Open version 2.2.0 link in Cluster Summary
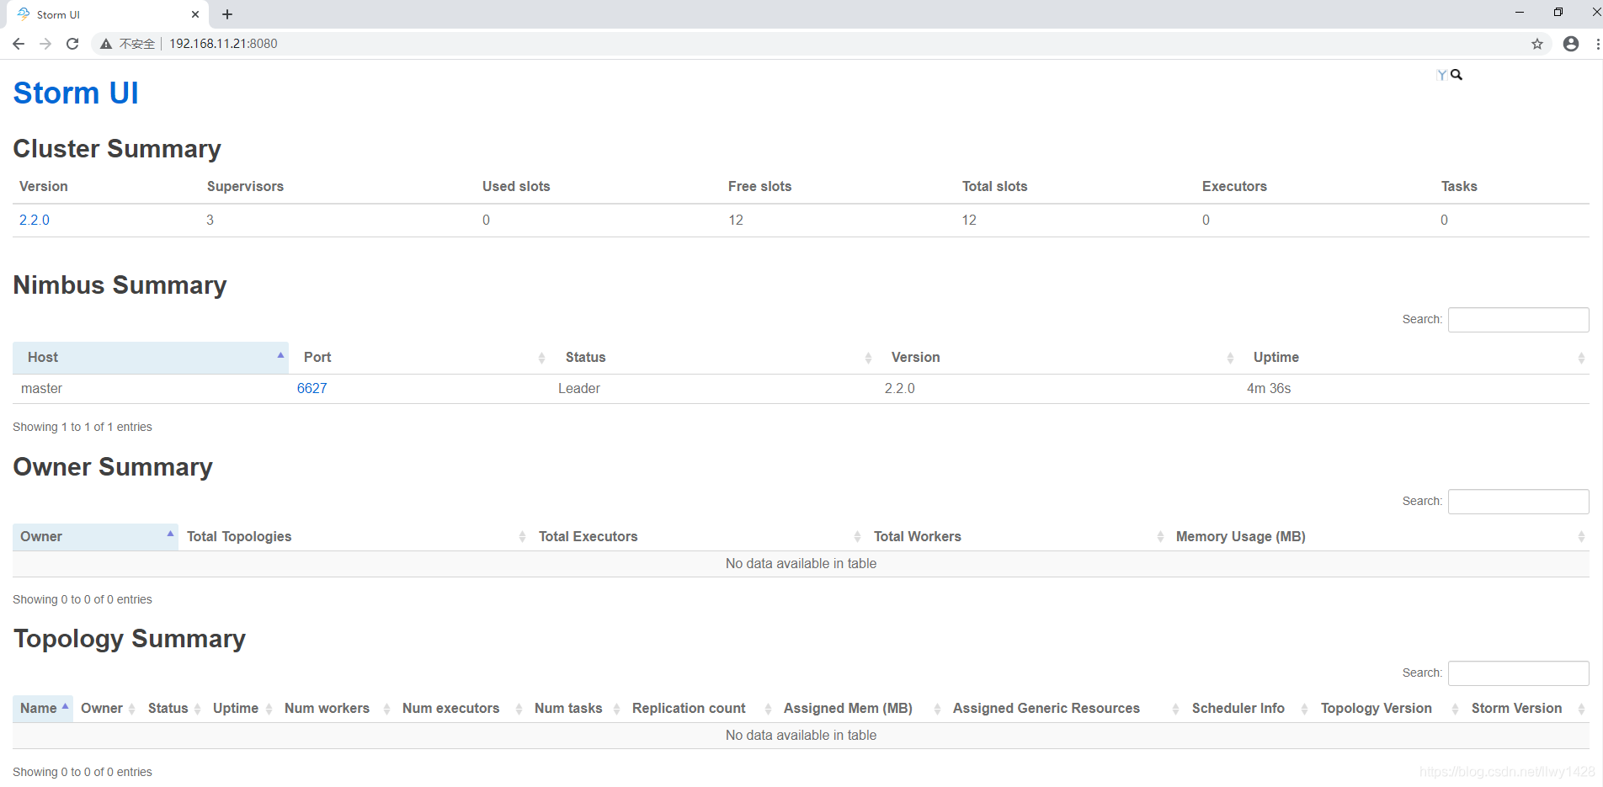The height and width of the screenshot is (787, 1603). (x=35, y=220)
